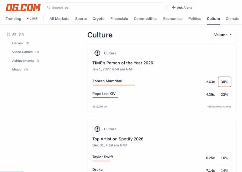Viewport: 242px width, 172px height.
Task: Click the 4.35x multiplier value
Action: 210,95
